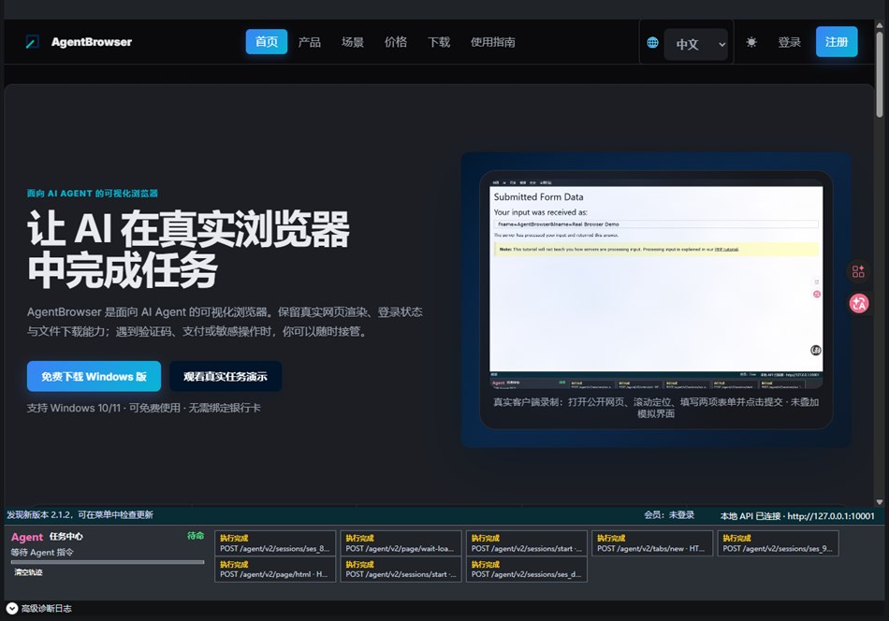
Task: Click the 登录 link
Action: click(789, 42)
